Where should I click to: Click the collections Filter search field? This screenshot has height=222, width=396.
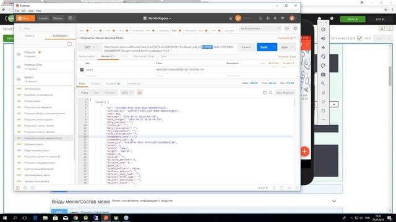click(x=45, y=28)
